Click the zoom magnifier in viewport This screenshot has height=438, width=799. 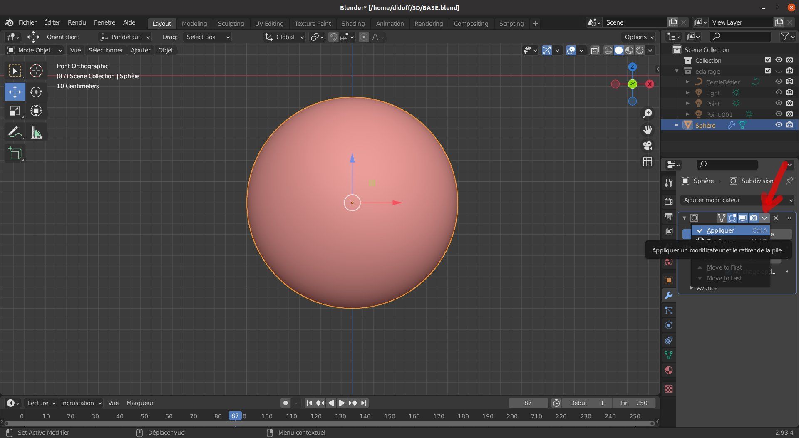(648, 114)
